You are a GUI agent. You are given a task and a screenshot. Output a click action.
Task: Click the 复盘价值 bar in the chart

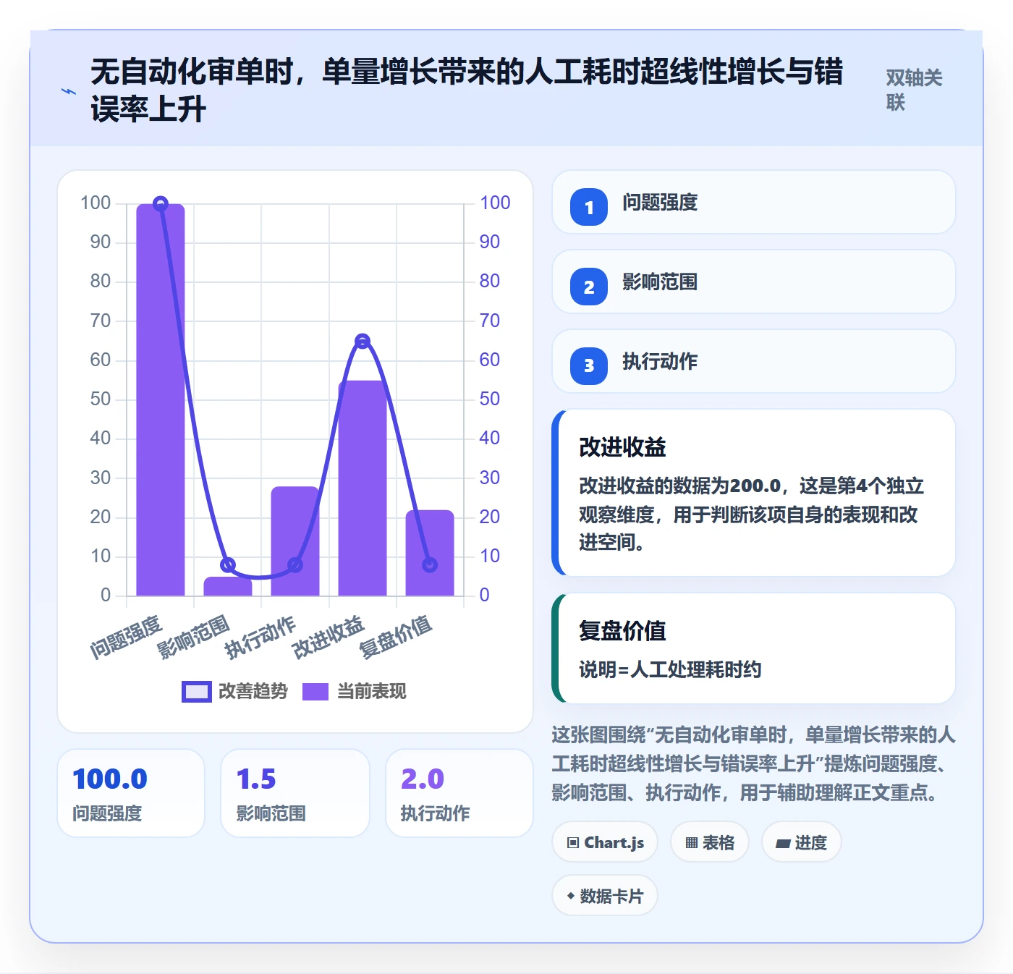pyautogui.click(x=430, y=553)
